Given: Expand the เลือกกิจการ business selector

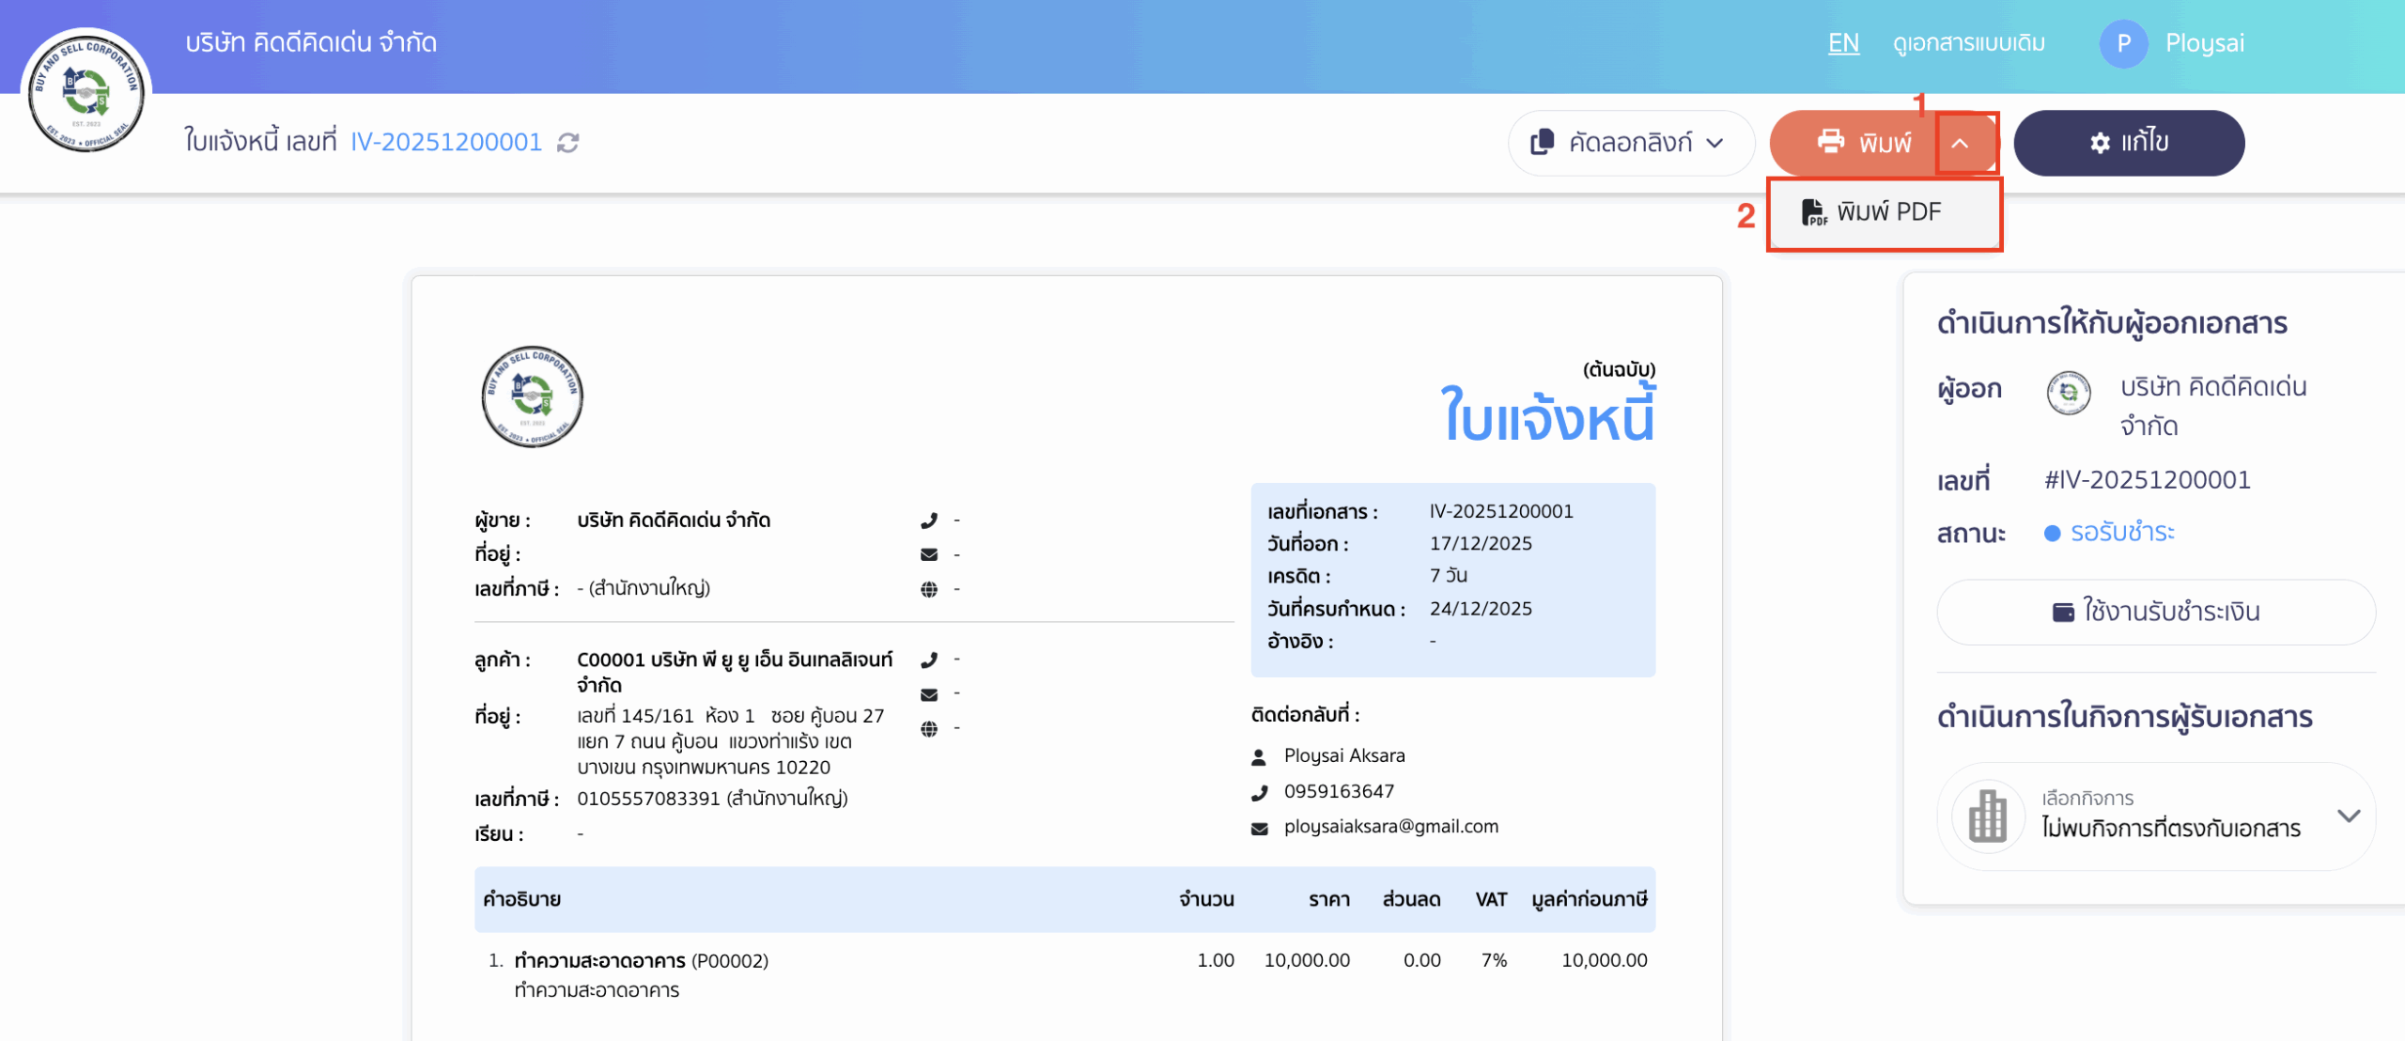Looking at the screenshot, I should coord(2350,816).
